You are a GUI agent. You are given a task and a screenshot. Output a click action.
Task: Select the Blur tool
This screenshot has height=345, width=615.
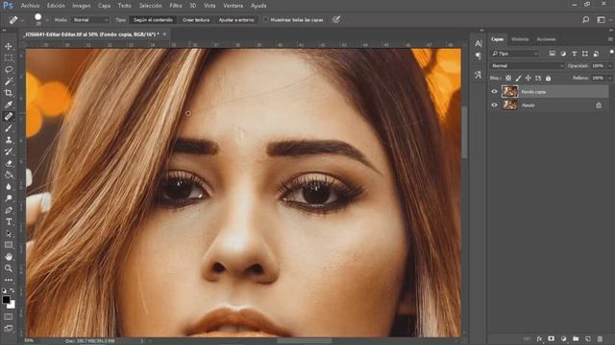(9, 187)
